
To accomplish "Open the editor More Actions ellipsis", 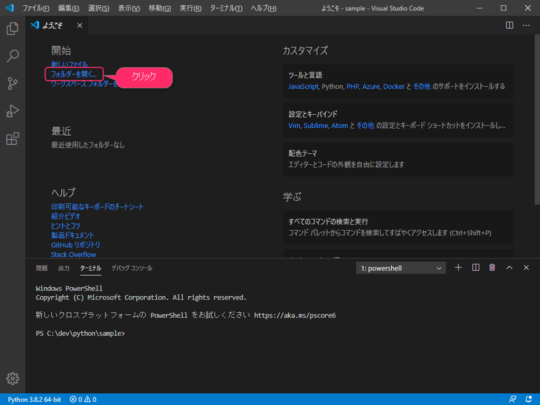I will [526, 25].
